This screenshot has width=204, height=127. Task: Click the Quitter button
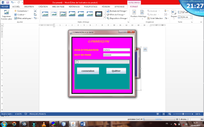116,71
